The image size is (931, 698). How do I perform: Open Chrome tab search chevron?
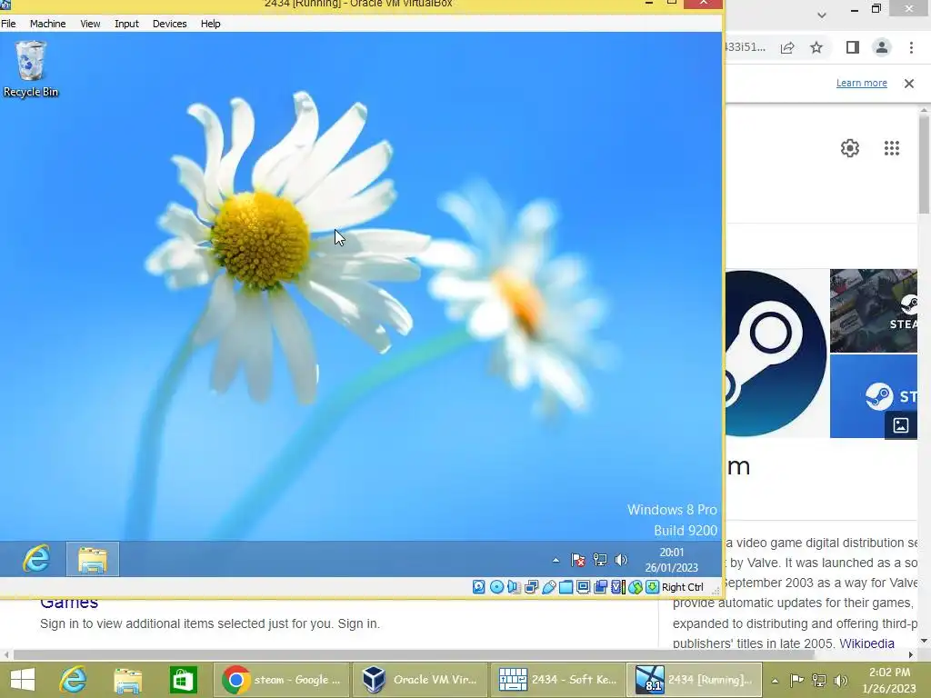coord(822,15)
